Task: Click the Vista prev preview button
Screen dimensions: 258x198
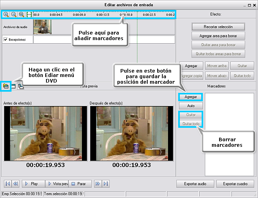Action: 57,184
